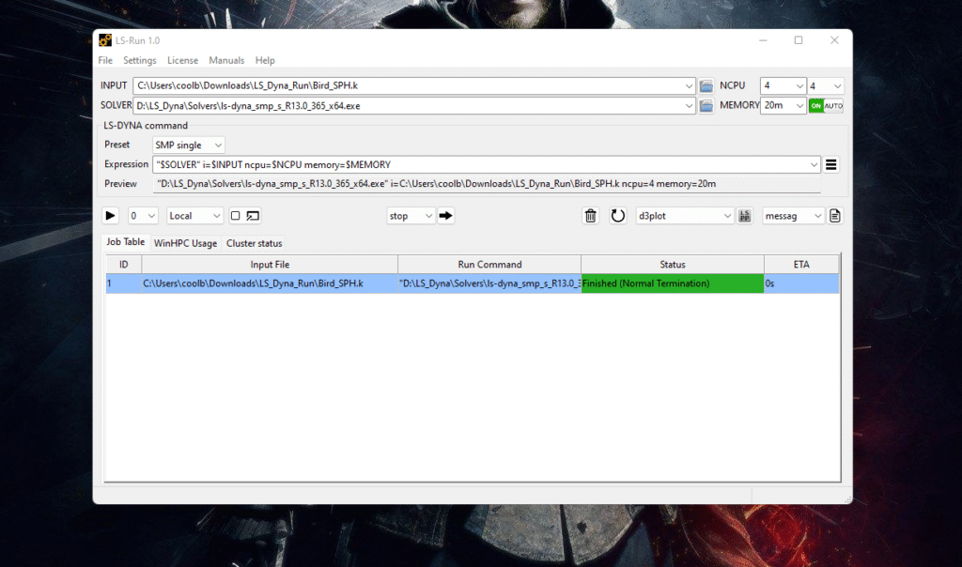The width and height of the screenshot is (962, 567).
Task: Run the job with the play button
Action: tap(111, 216)
